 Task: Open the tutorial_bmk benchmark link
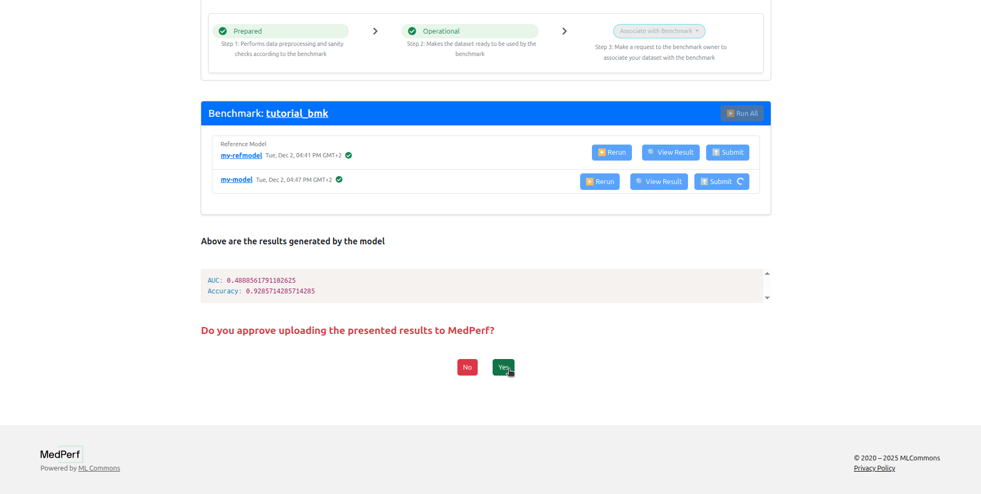pos(297,113)
